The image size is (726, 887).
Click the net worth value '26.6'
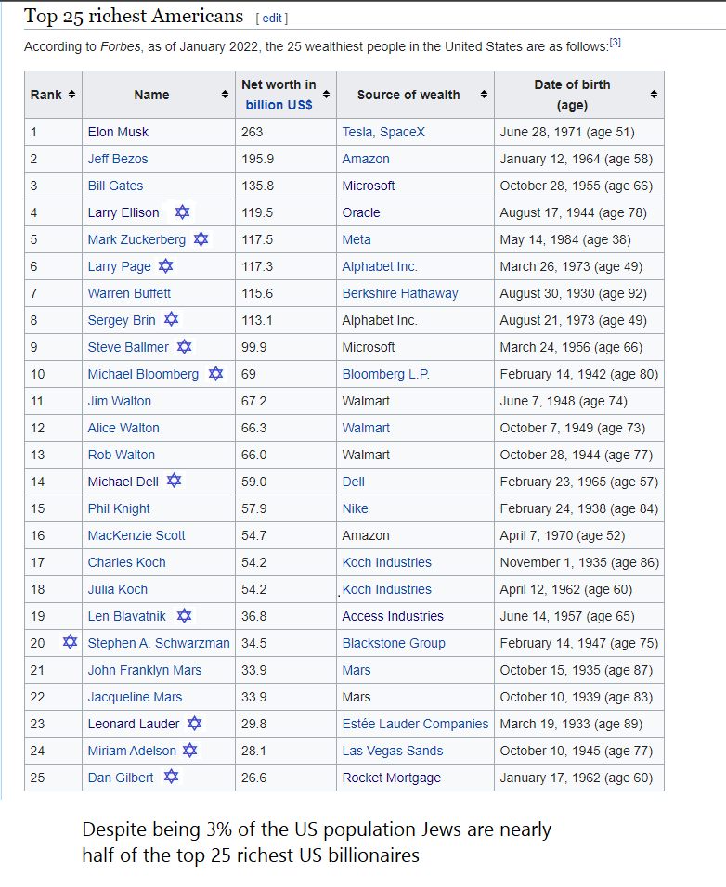coord(253,778)
